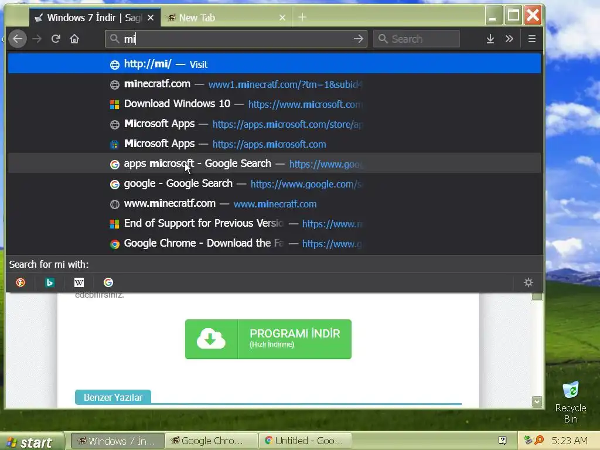The image size is (600, 450).
Task: Click the Search for mi with: label
Action: [49, 264]
